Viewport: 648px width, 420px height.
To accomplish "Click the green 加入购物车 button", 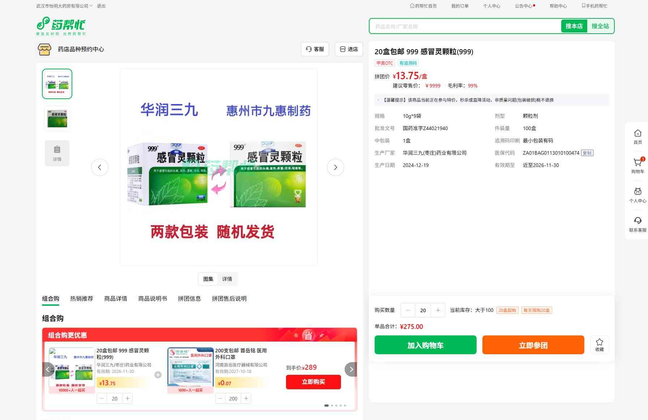I will 425,345.
